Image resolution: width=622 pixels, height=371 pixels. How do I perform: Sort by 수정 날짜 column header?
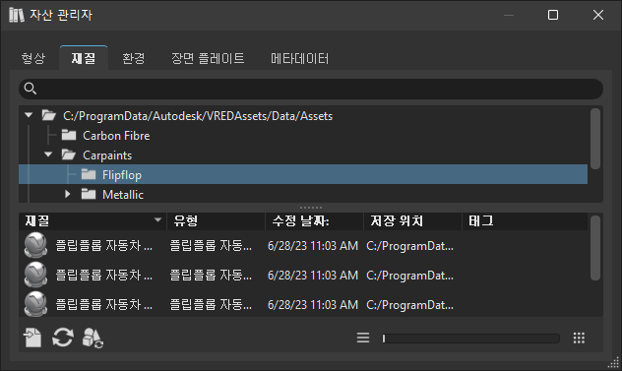click(x=315, y=221)
